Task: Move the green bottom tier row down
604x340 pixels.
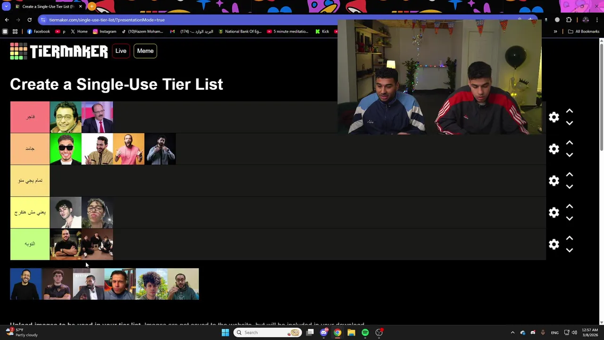Action: (570, 250)
